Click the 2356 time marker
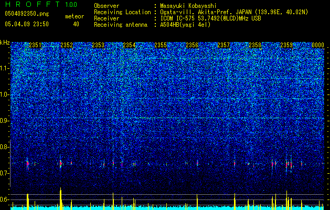This screenshot has height=210, width=330. (192, 45)
